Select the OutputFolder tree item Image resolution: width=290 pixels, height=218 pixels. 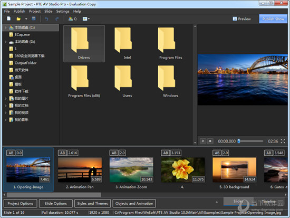[23, 63]
